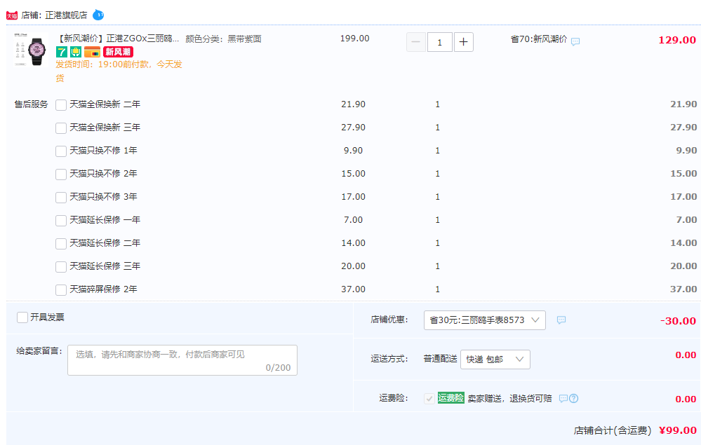Check 天猫碎屏保修 2年 service option
This screenshot has height=445, width=701.
point(61,290)
